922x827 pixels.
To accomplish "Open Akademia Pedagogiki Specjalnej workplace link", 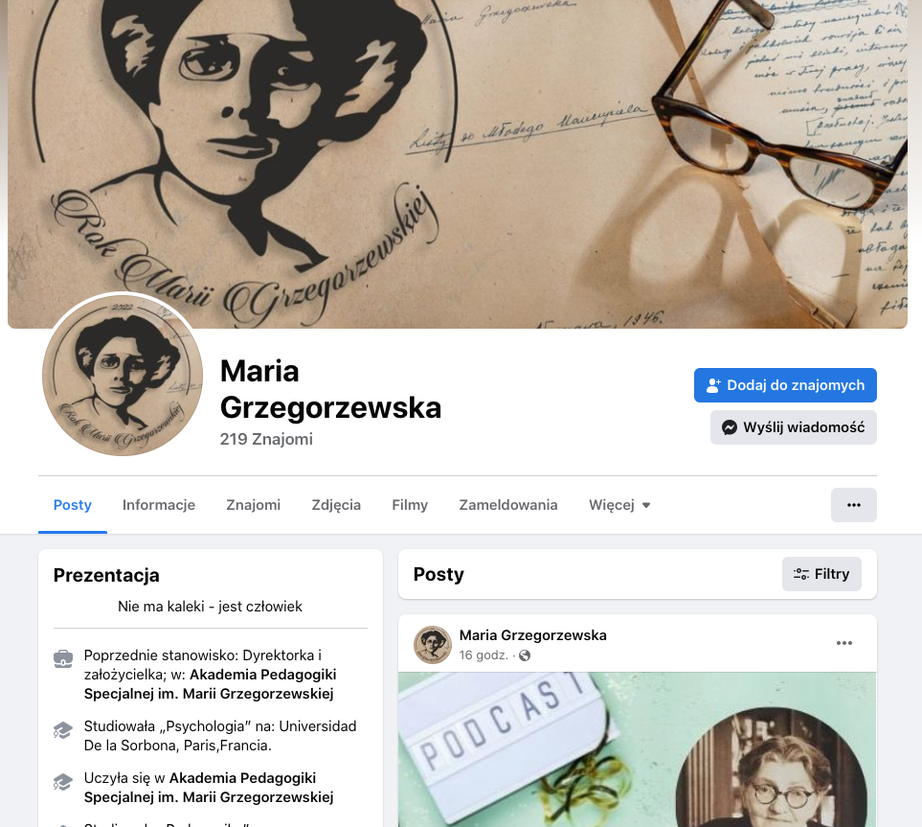I will click(211, 684).
